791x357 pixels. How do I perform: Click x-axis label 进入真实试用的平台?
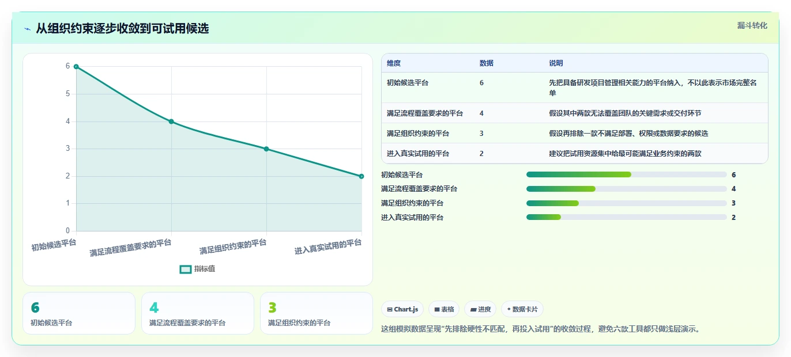point(328,246)
